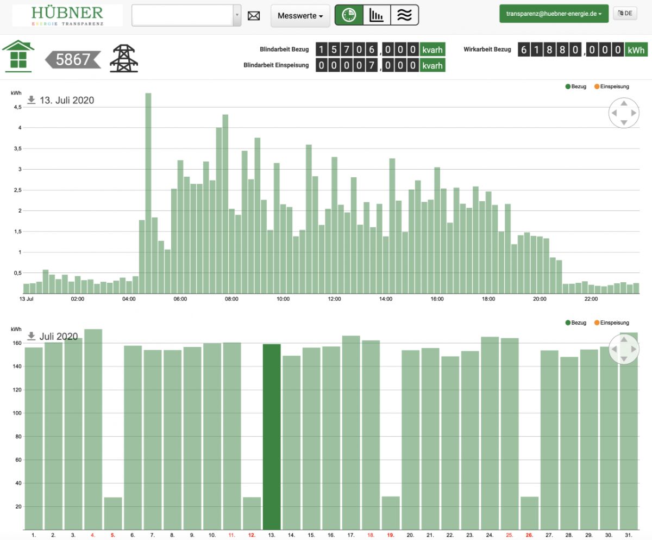This screenshot has height=540, width=652.
Task: Click the 12:00 time axis label
Action: click(x=334, y=299)
